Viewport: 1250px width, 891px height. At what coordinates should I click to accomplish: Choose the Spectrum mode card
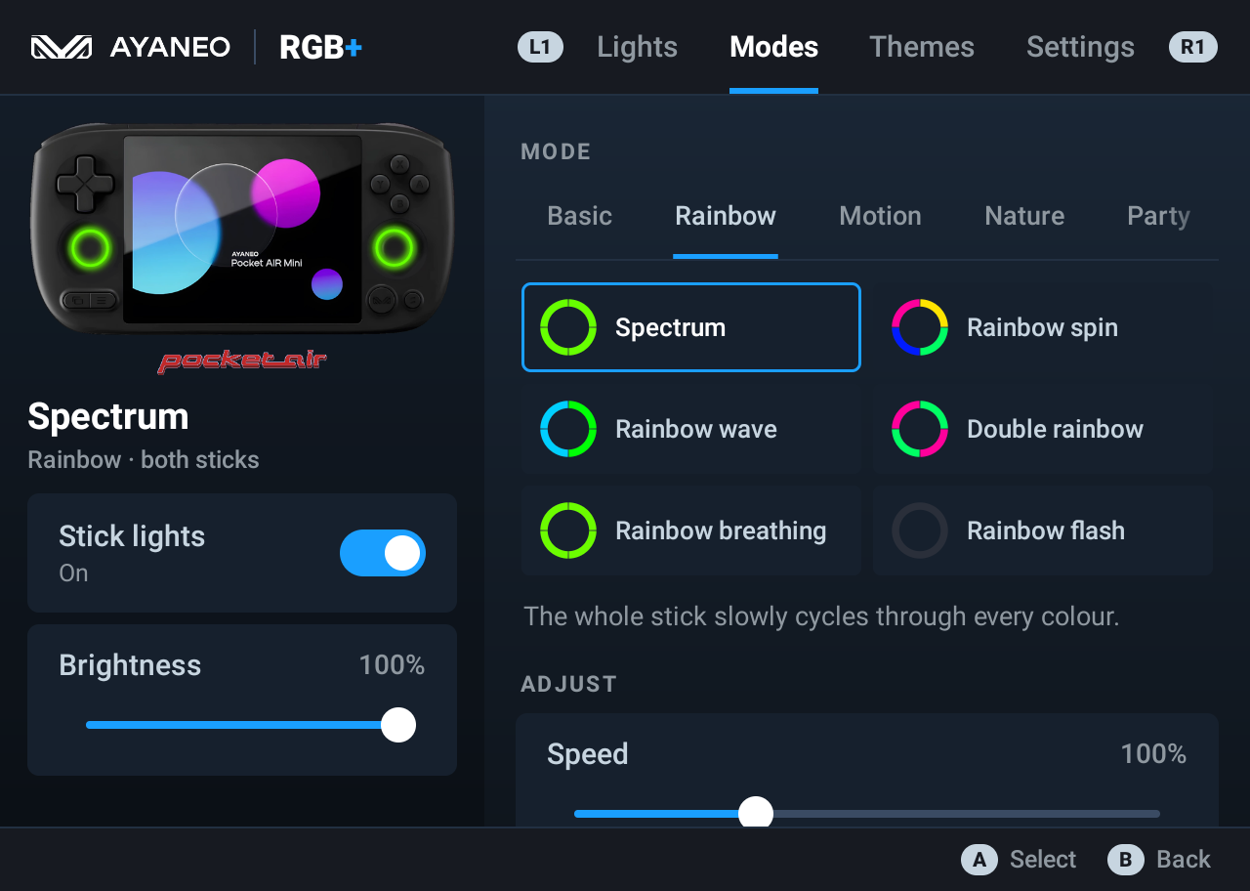(691, 327)
